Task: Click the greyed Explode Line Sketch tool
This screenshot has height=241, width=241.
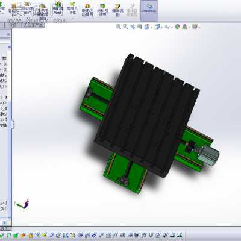Action: (132, 10)
